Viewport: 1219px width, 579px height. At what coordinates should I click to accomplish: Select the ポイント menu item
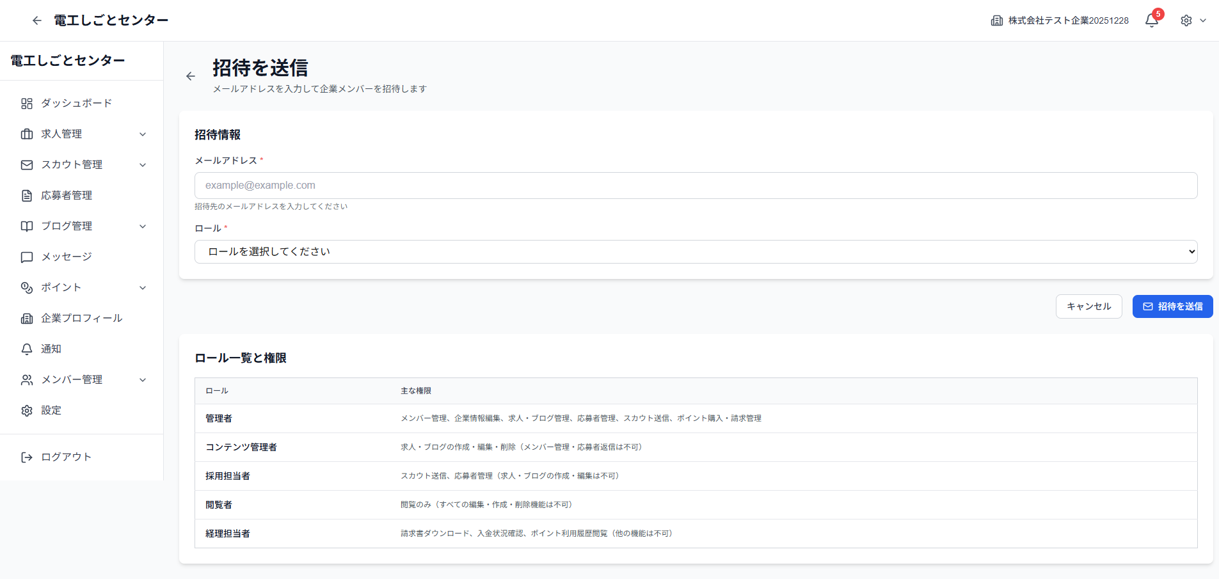(61, 287)
